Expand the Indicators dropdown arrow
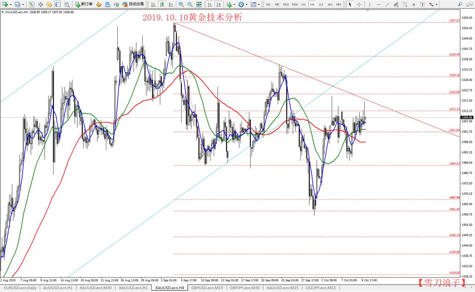This screenshot has width=475, height=292. coord(235,4)
